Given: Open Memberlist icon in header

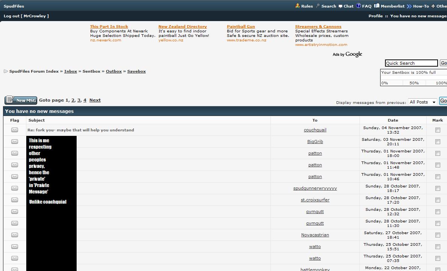Looking at the screenshot, I should (377, 6).
